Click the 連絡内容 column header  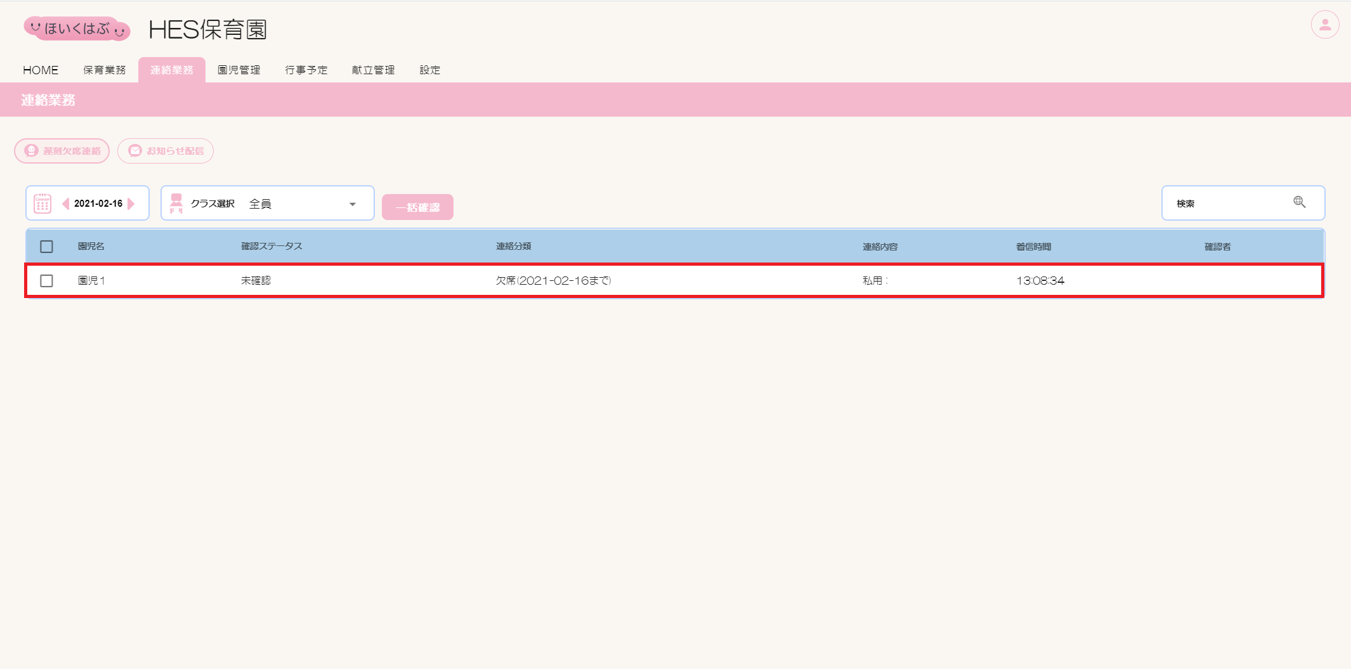tap(880, 247)
